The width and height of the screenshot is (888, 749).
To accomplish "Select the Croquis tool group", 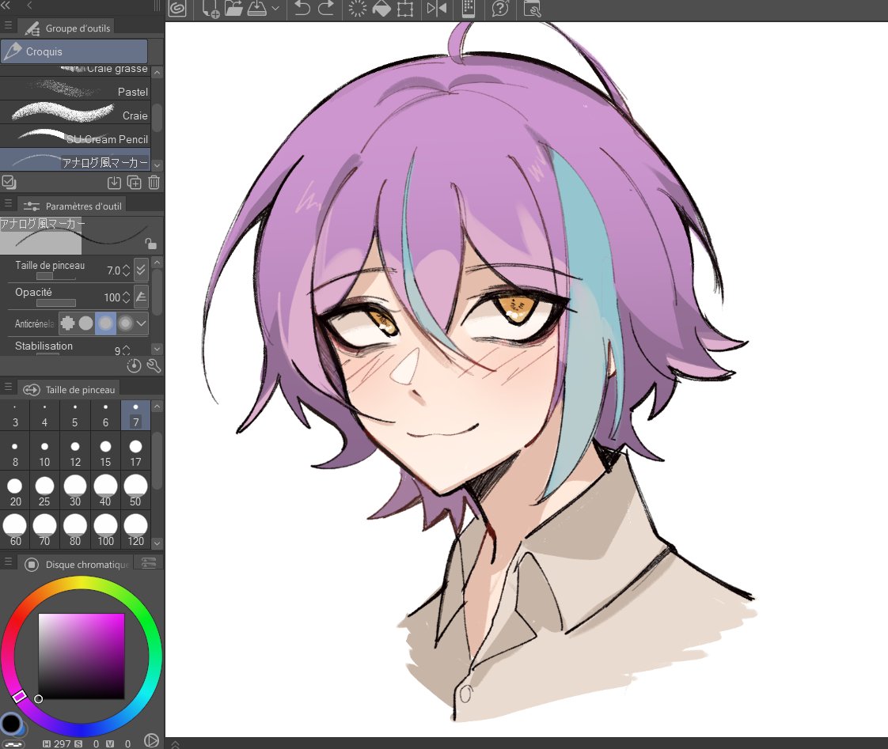I will pyautogui.click(x=74, y=51).
